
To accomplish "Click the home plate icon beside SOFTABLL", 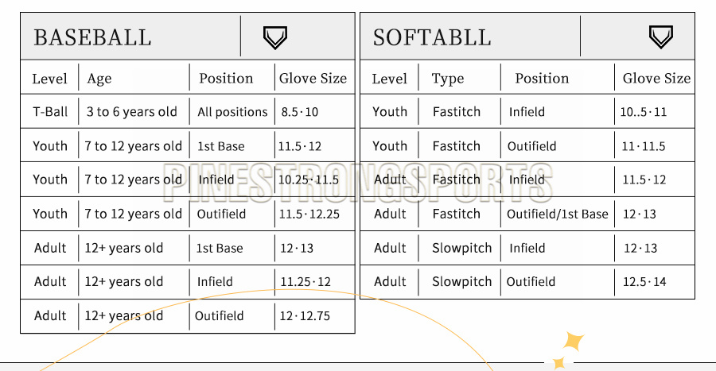I will pos(660,37).
